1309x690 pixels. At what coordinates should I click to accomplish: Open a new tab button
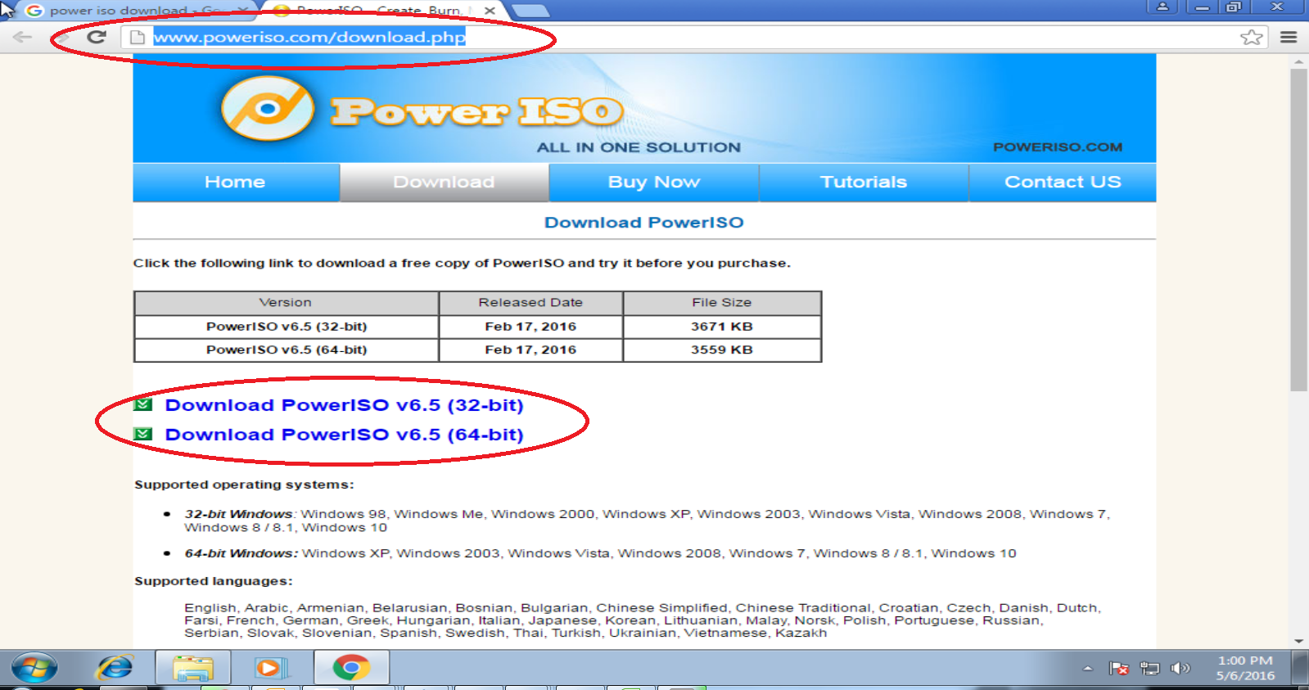point(530,11)
